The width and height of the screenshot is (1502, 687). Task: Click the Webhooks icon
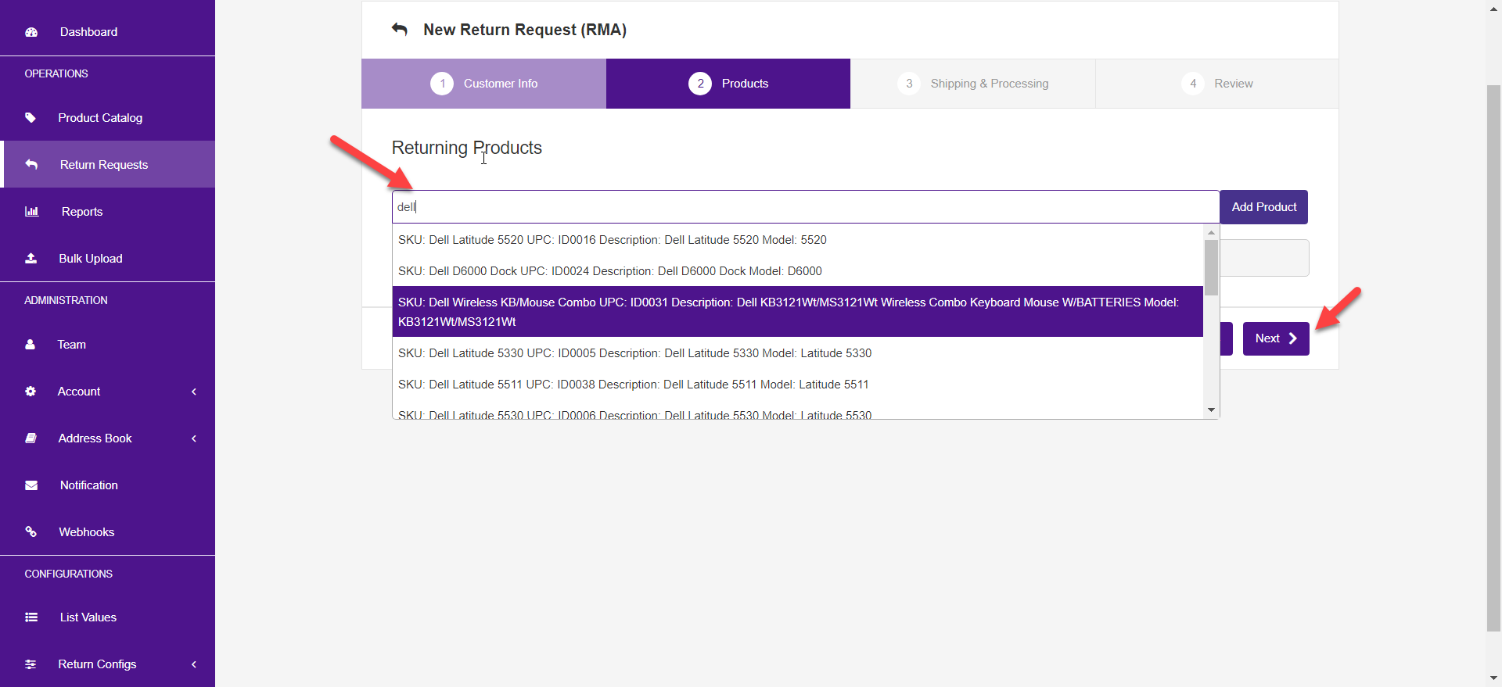point(31,531)
